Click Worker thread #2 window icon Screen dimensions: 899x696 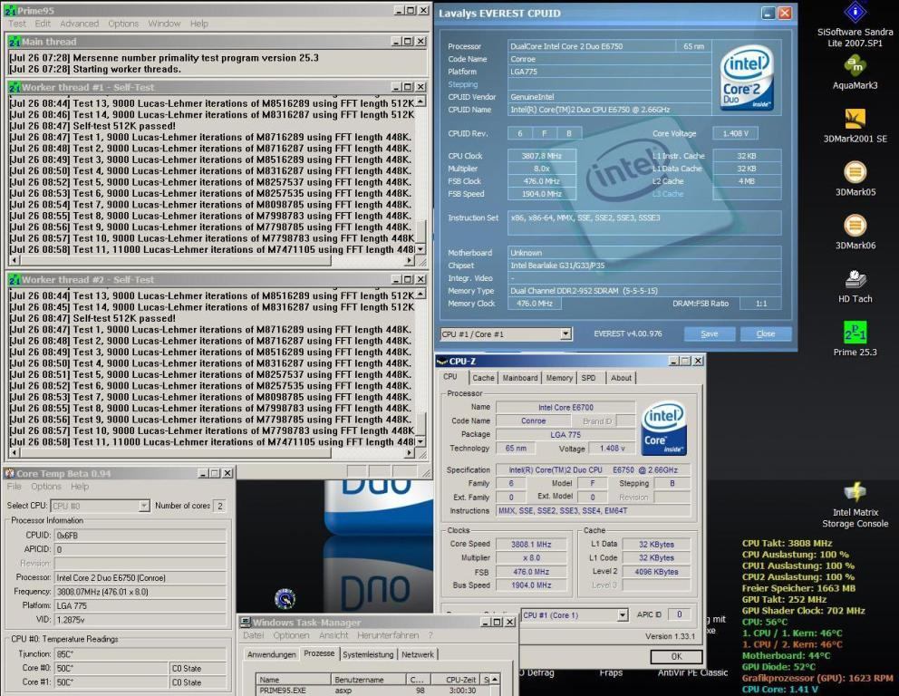click(14, 280)
